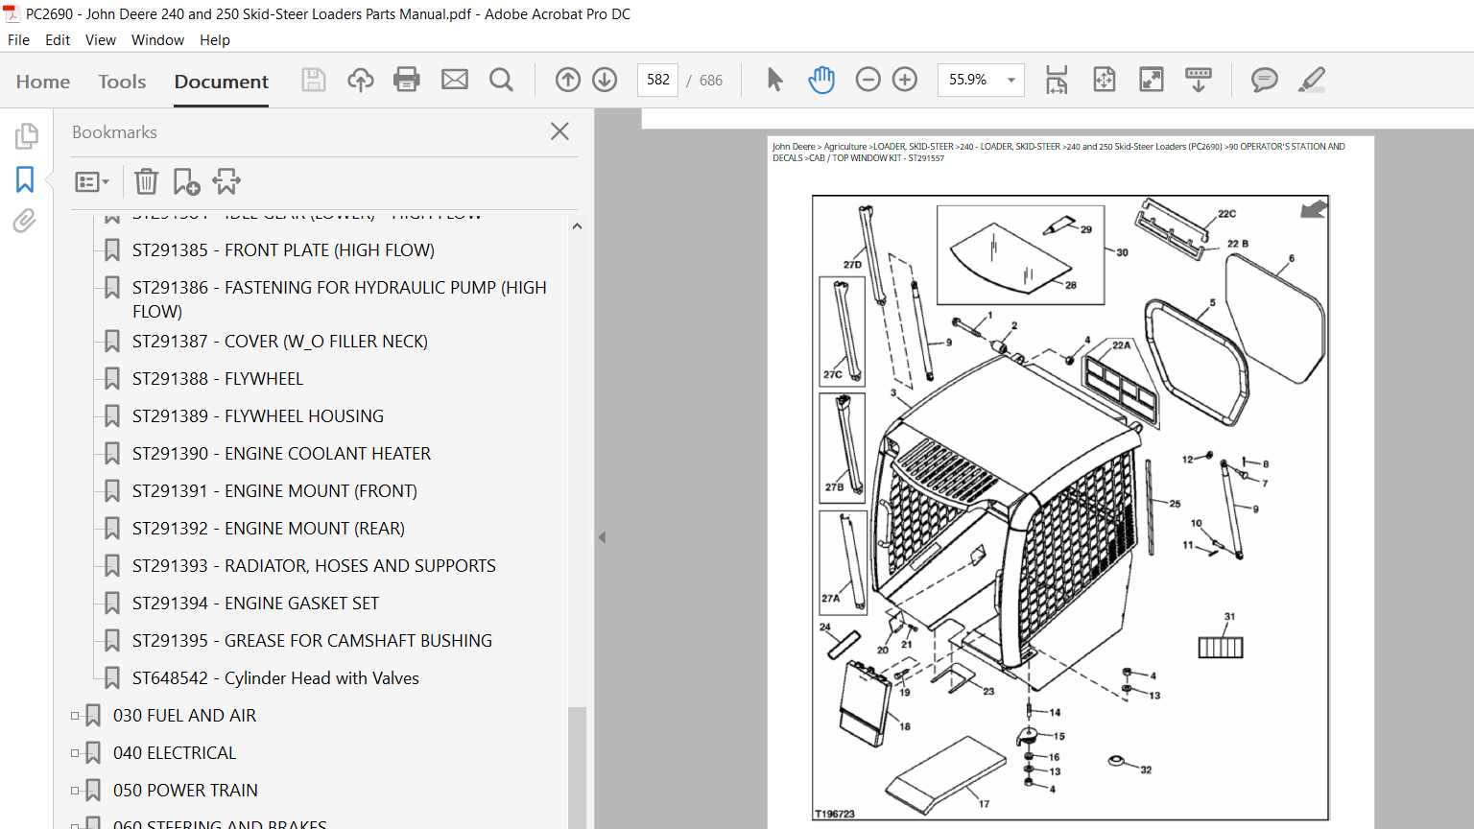Select the 030 FUEL AND AIR bookmark label
The image size is (1474, 829).
[184, 716]
